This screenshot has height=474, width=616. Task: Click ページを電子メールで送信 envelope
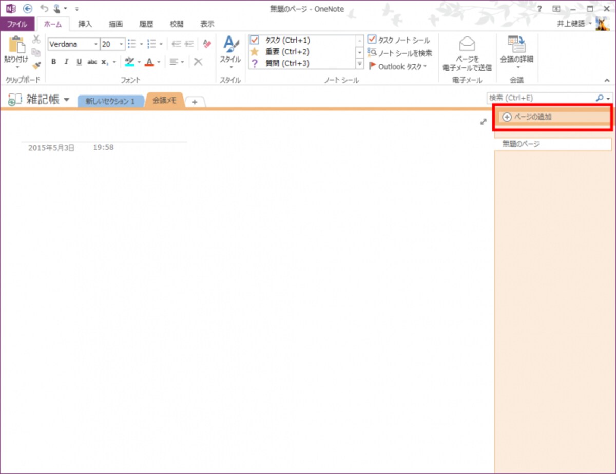[467, 53]
